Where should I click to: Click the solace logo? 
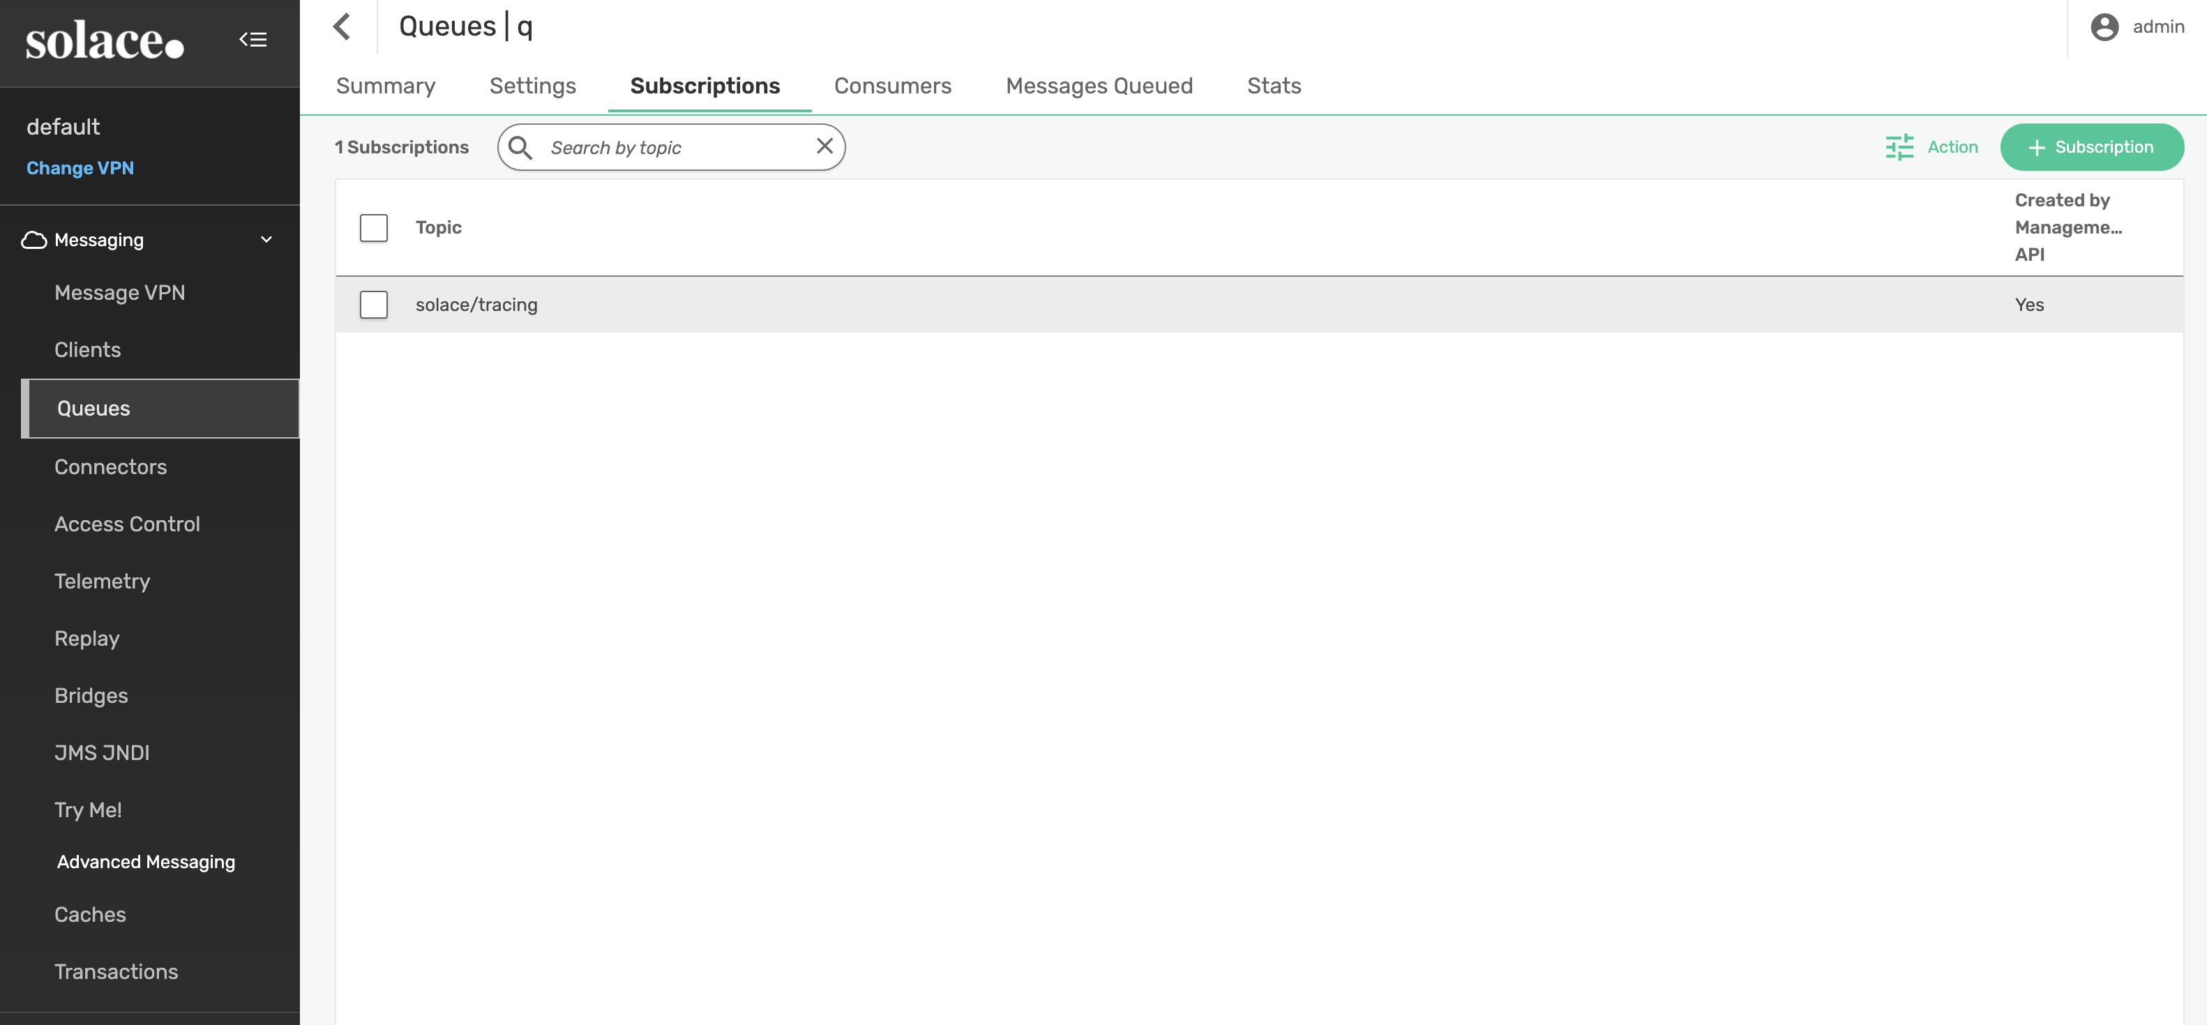click(x=105, y=41)
